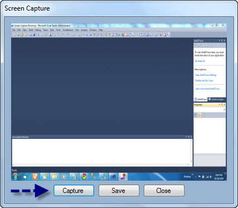
Task: Click the Action Center flag tray icon
Action: tap(200, 177)
